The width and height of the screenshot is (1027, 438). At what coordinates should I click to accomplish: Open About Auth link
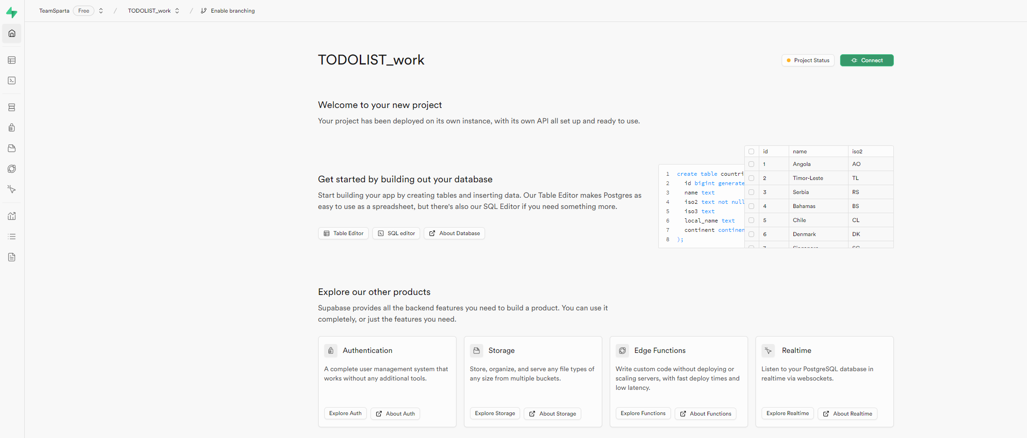click(x=395, y=414)
